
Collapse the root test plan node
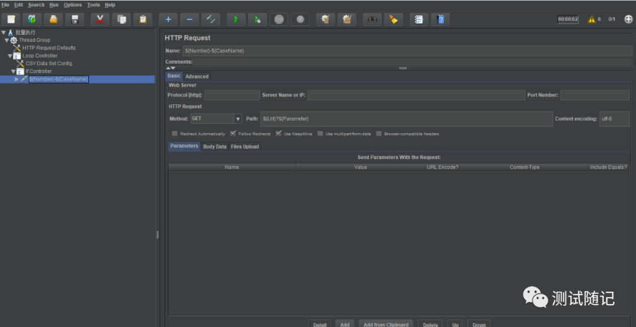(x=4, y=32)
